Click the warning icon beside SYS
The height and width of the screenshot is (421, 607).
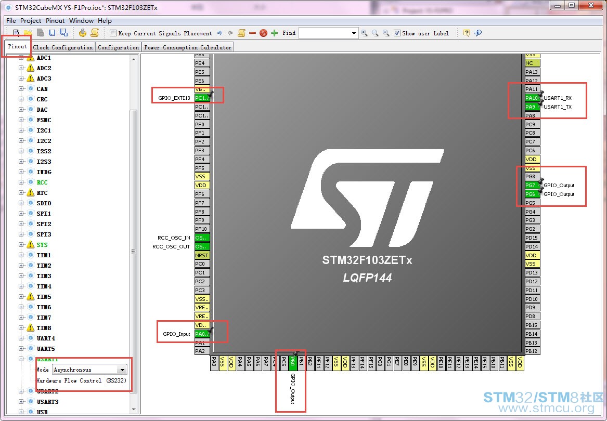31,245
